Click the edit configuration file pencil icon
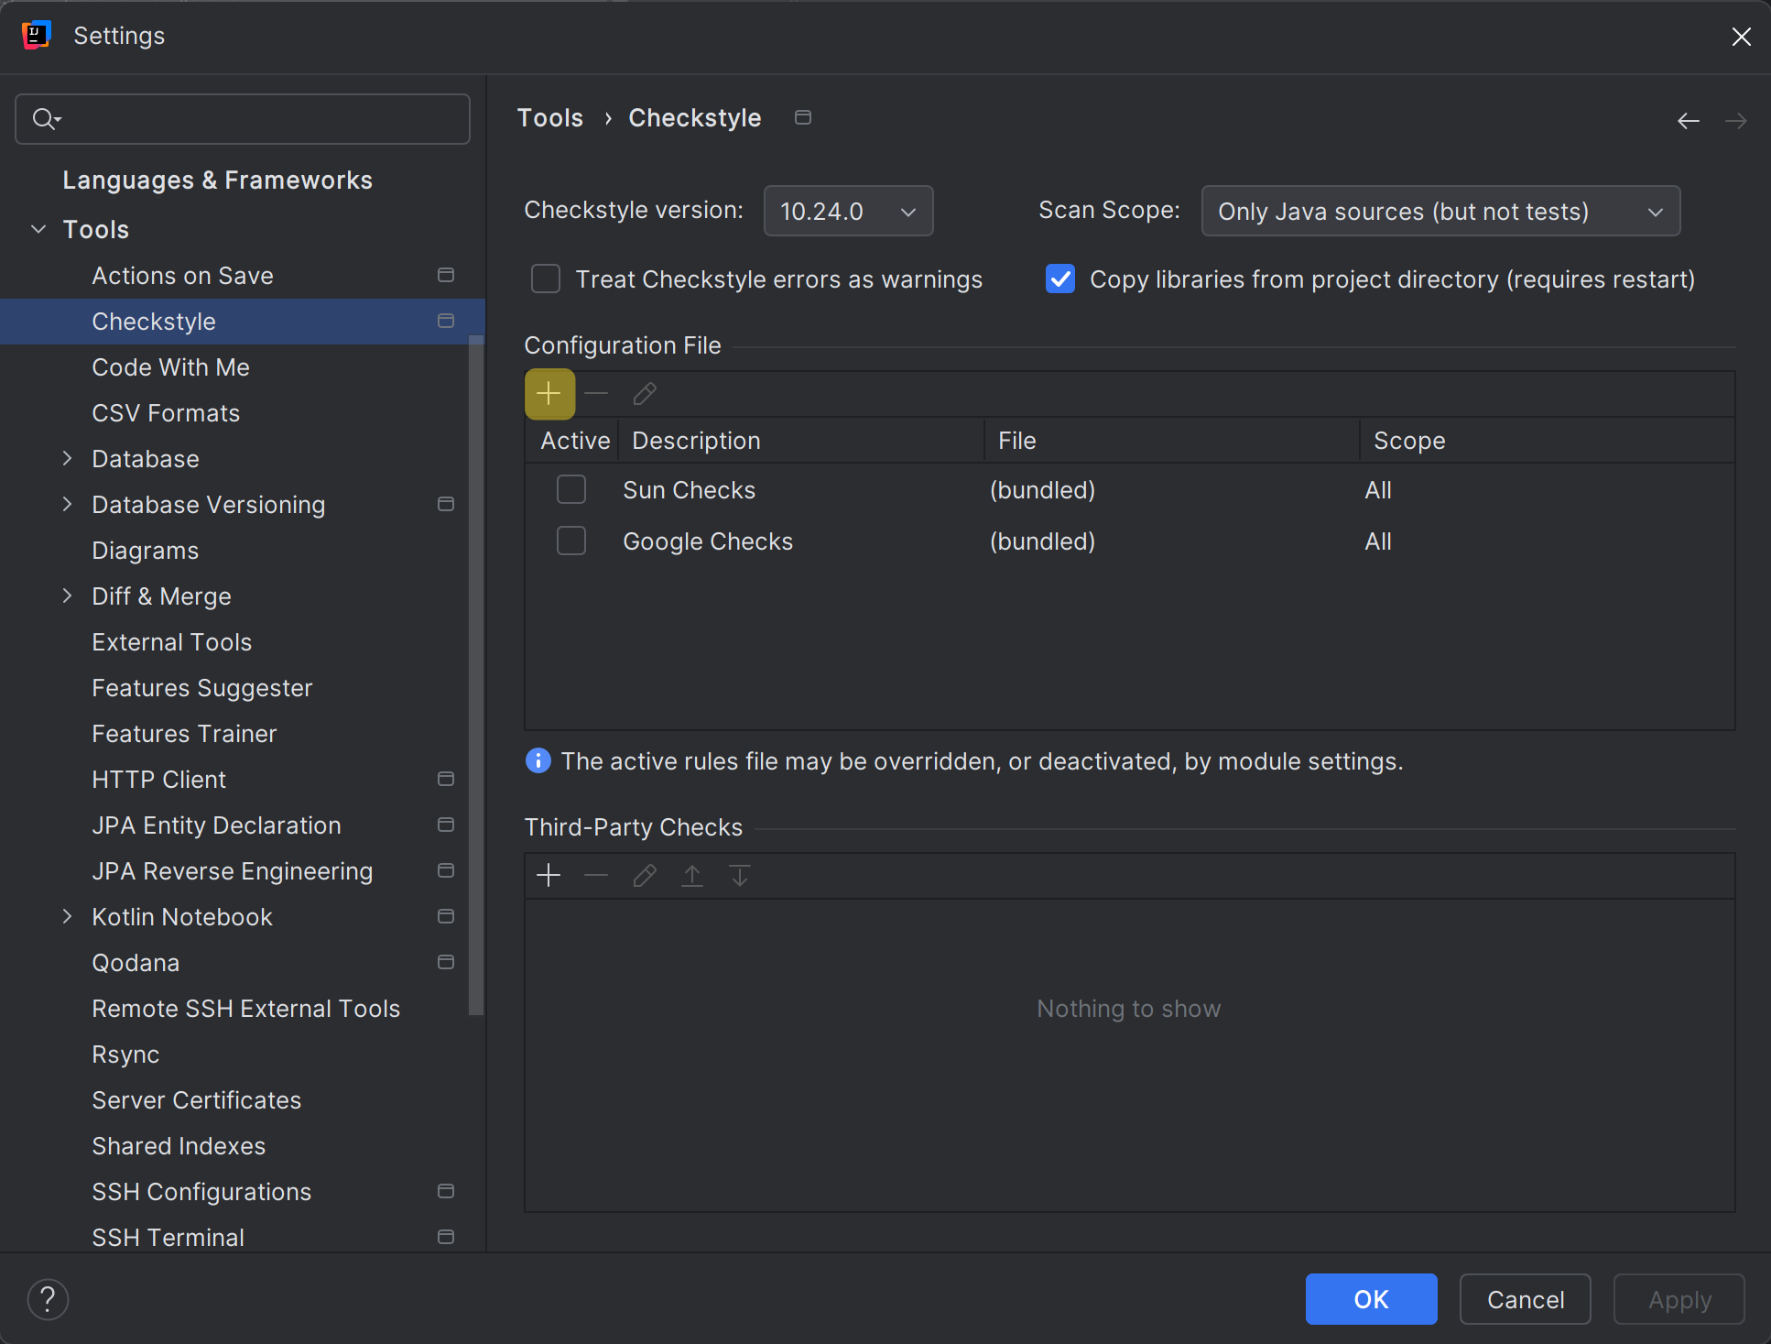 point(645,394)
